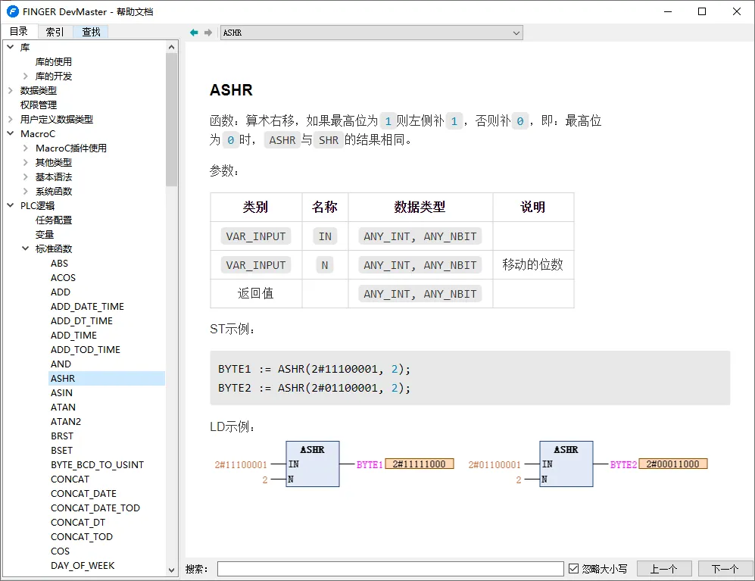Open the BRST function entry
Screen dimensions: 755x581
point(62,436)
